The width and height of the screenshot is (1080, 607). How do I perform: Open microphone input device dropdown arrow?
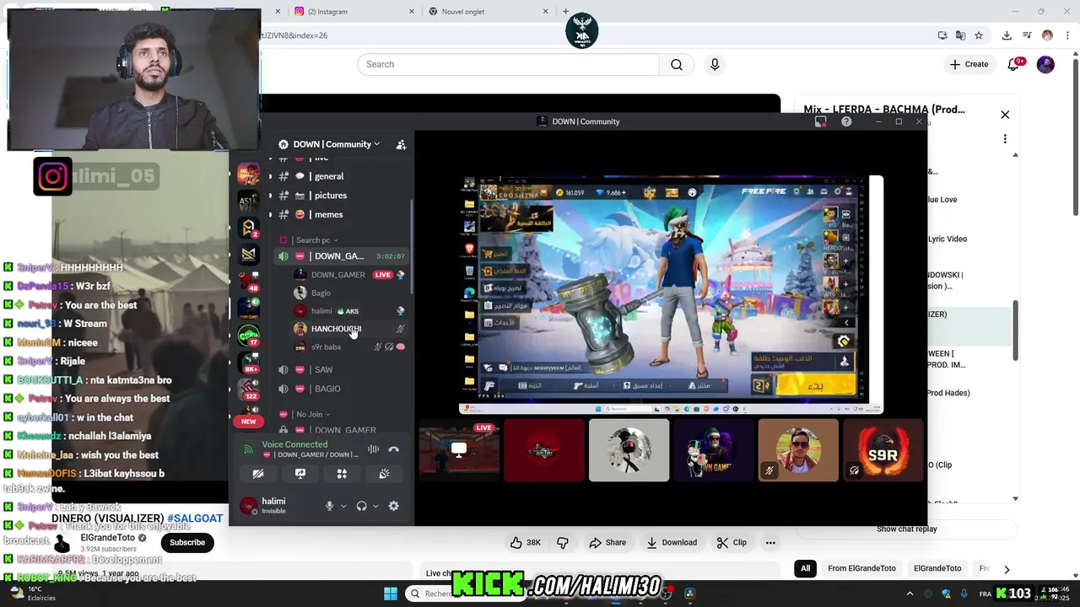tap(343, 507)
